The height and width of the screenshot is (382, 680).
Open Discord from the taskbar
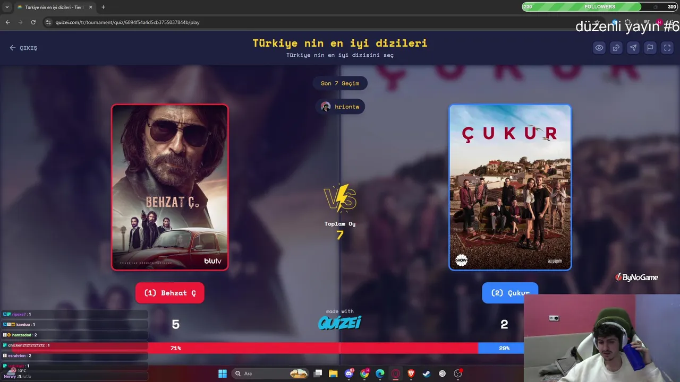[x=349, y=374]
